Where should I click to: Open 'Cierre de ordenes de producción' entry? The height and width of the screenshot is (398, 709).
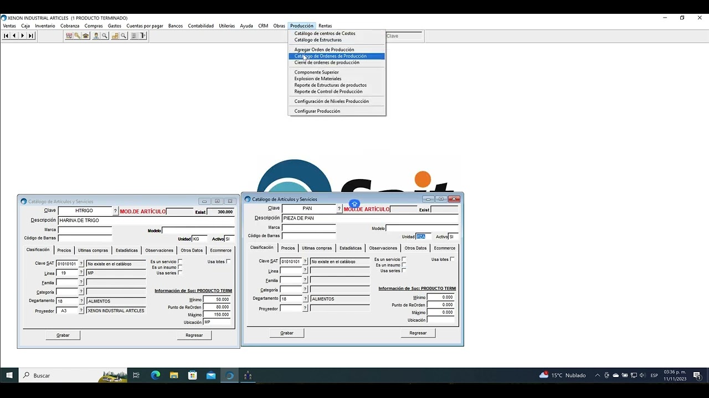(336, 62)
